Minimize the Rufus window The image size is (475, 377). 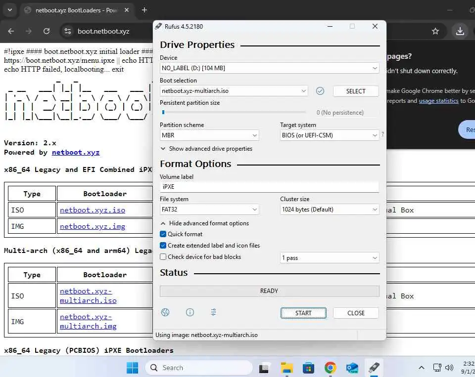[330, 26]
